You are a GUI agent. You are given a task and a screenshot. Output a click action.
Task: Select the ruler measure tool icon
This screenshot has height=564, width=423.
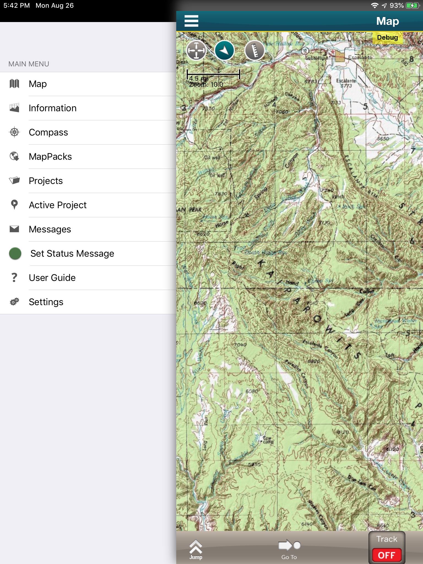click(254, 51)
